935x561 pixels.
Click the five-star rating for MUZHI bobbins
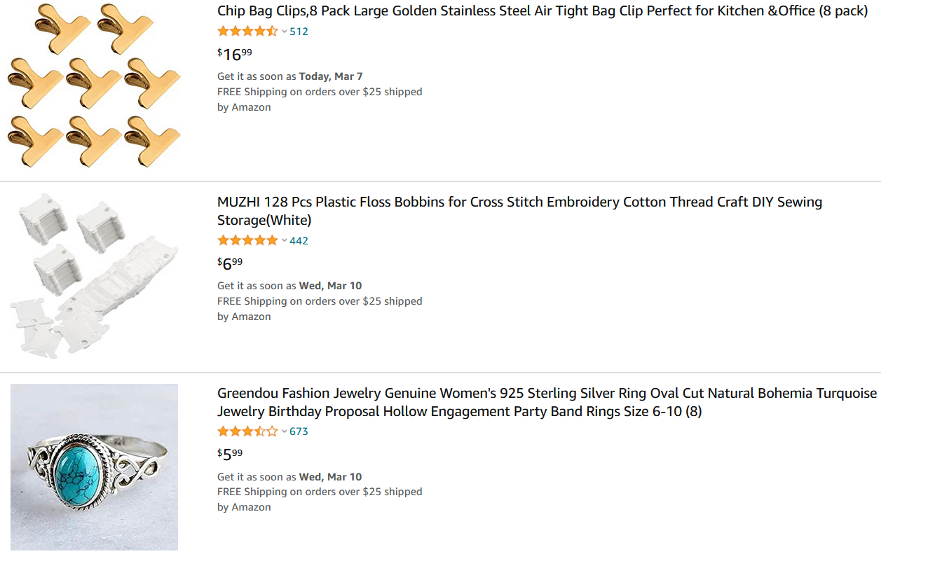pos(247,241)
